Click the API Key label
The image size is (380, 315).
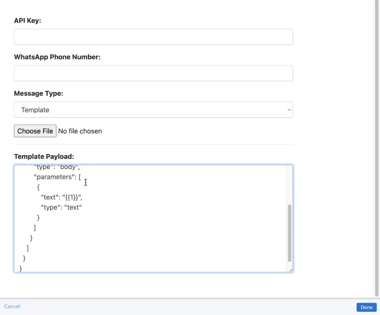pyautogui.click(x=26, y=20)
